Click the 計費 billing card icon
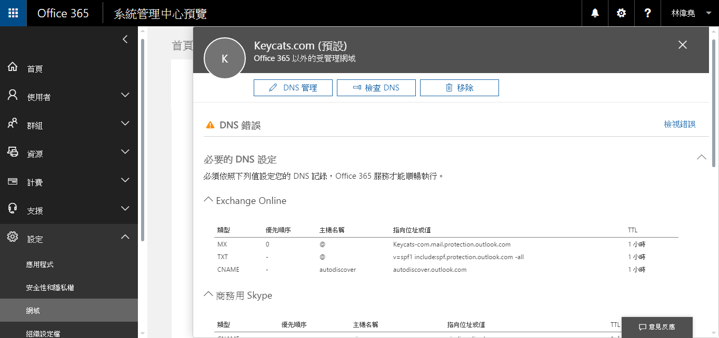Viewport: 719px width, 338px height. coord(13,181)
